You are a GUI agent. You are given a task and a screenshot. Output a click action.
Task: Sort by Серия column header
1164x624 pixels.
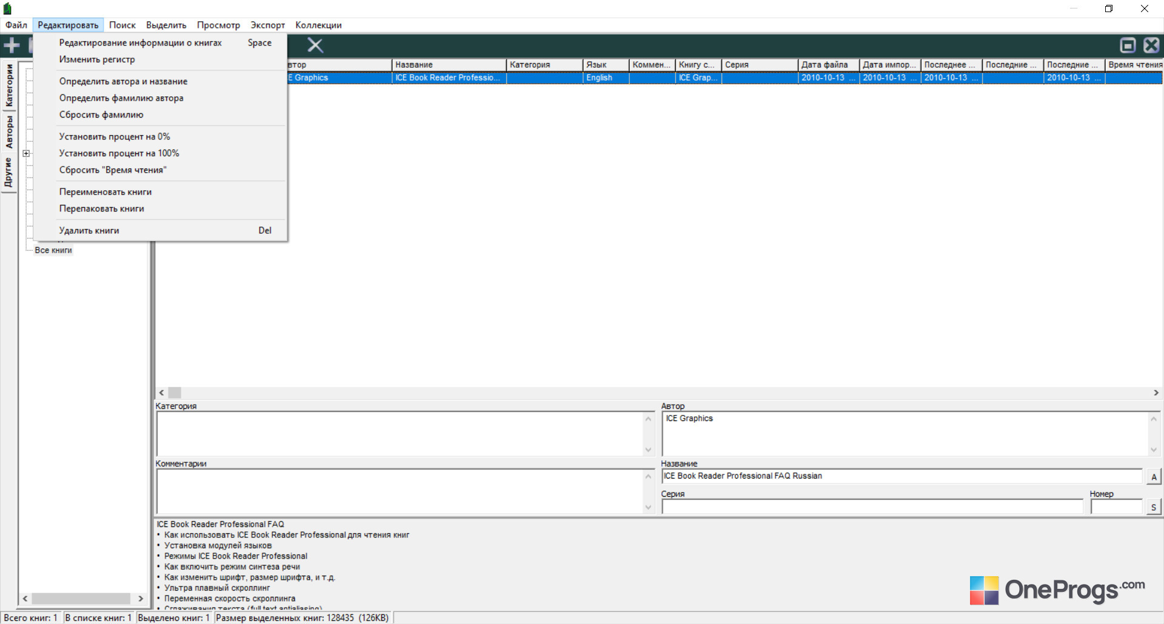coord(760,65)
